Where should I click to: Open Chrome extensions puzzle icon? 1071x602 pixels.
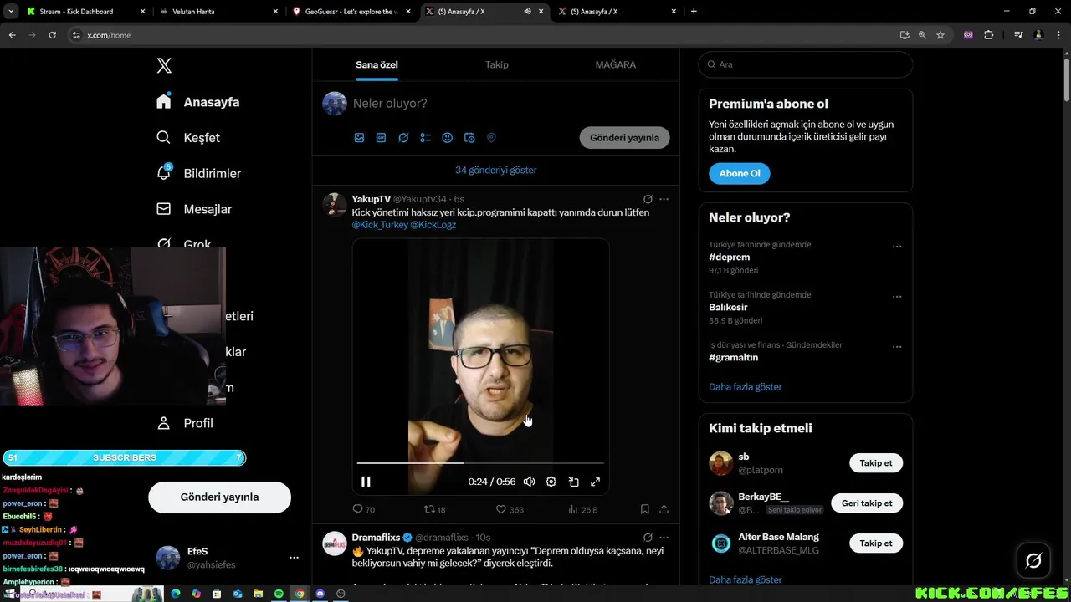tap(989, 35)
